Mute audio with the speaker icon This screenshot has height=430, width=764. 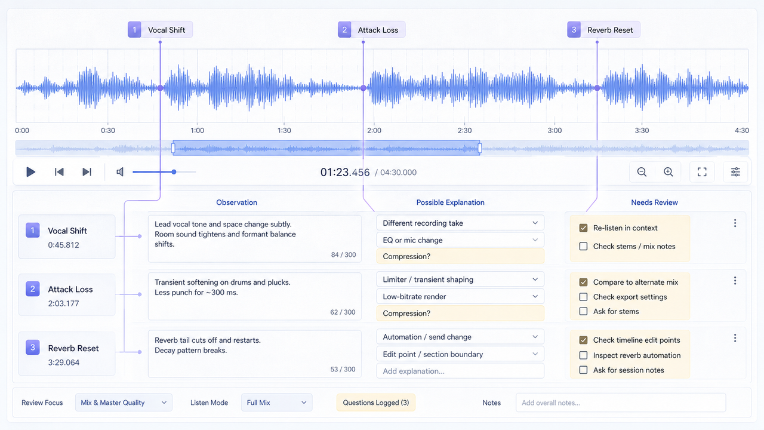tap(120, 172)
